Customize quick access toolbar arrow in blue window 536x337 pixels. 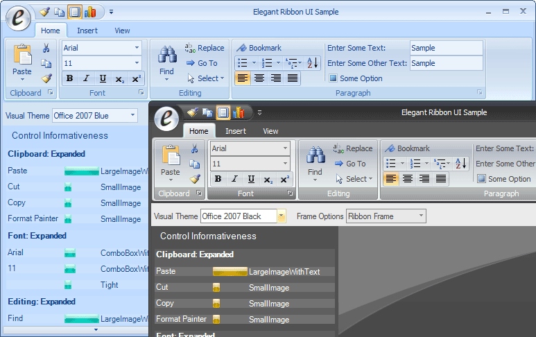pyautogui.click(x=111, y=12)
